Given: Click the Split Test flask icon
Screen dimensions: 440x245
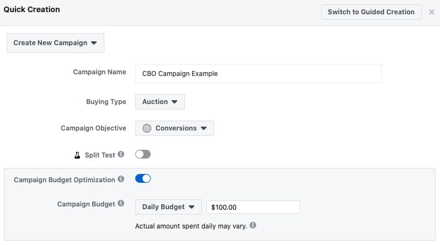Looking at the screenshot, I should tap(77, 155).
